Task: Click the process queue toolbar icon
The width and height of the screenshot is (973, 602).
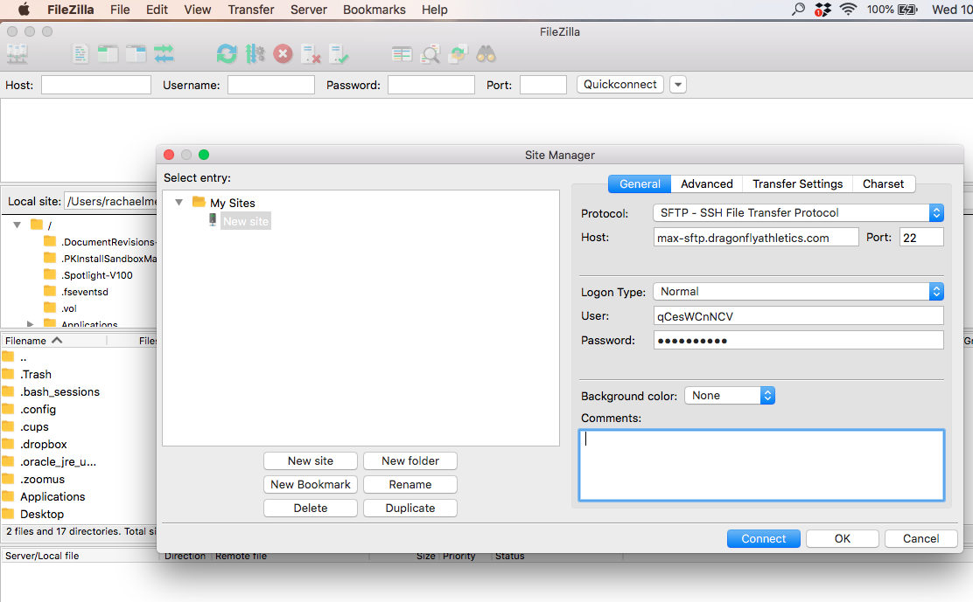Action: pyautogui.click(x=255, y=54)
